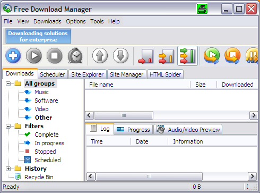Screen dimensions: 260x193
Task: Expand the History tree node
Action: [8, 169]
